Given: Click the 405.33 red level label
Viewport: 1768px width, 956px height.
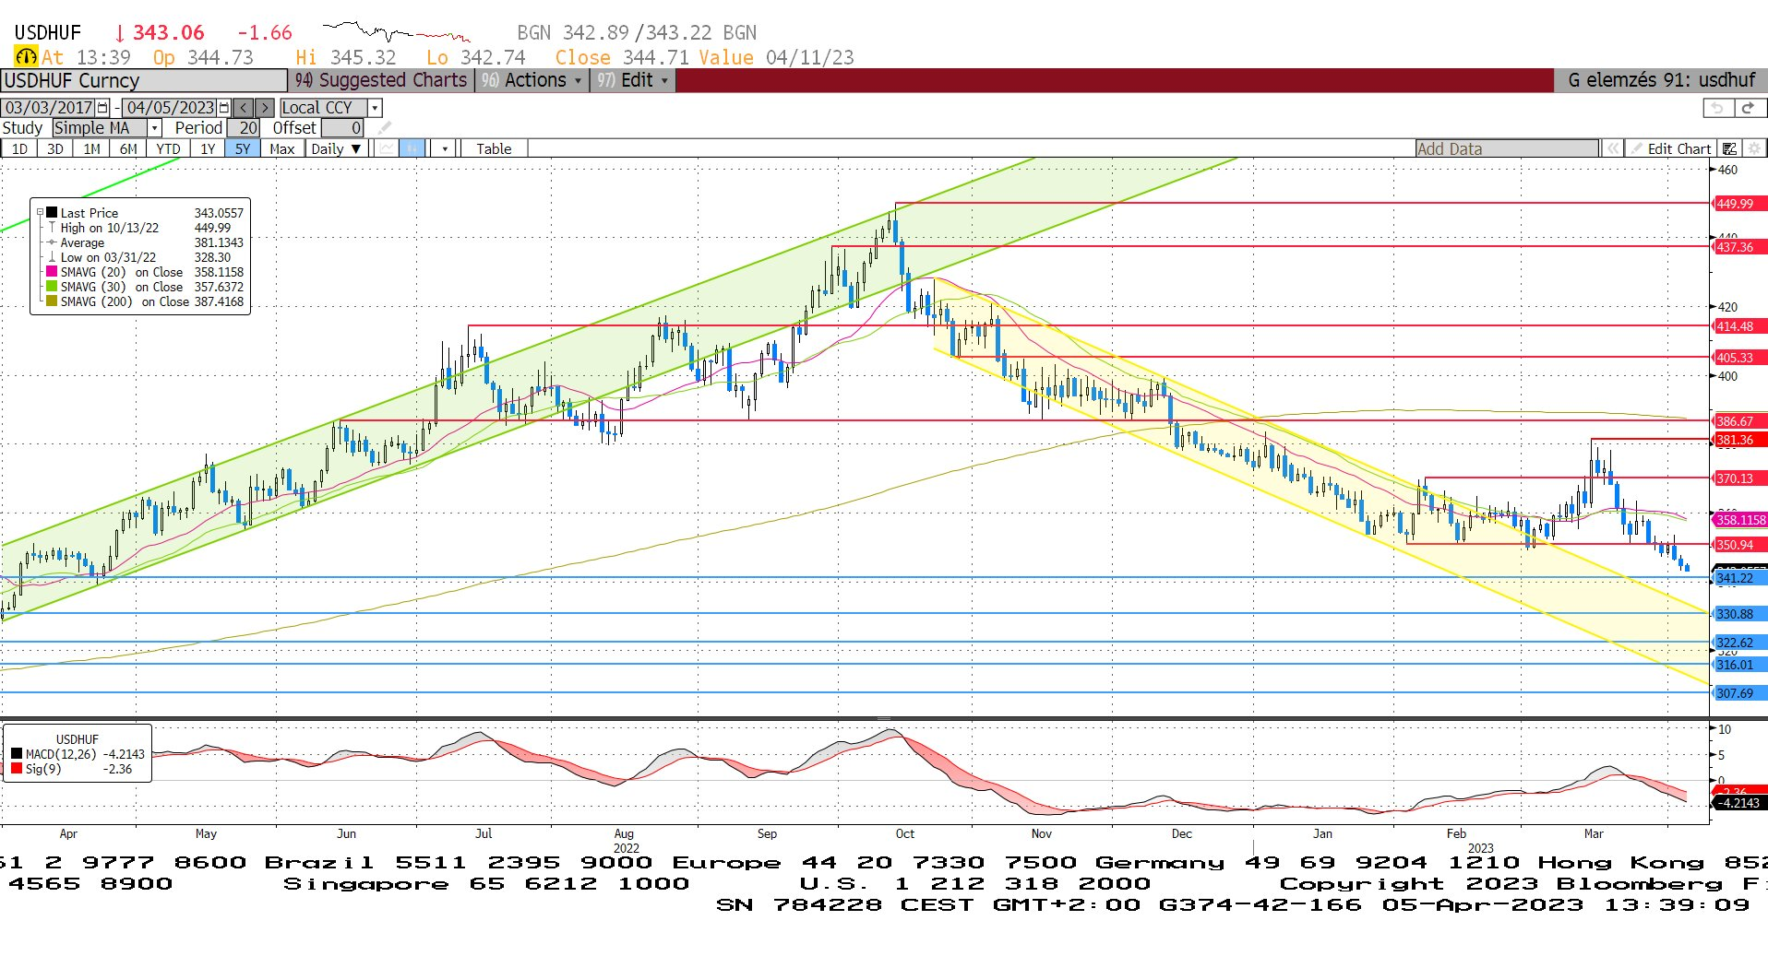Looking at the screenshot, I should click(x=1739, y=358).
